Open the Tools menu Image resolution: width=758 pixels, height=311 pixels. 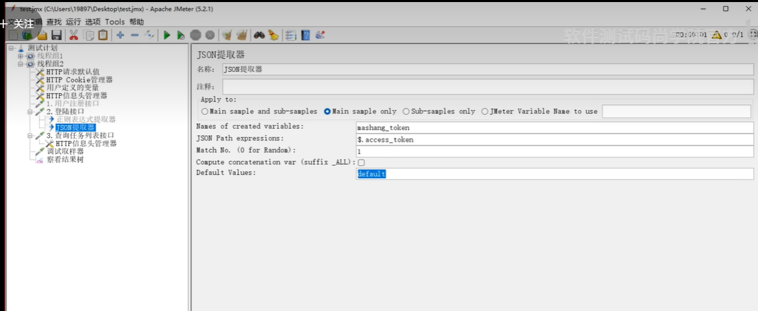[x=114, y=22]
